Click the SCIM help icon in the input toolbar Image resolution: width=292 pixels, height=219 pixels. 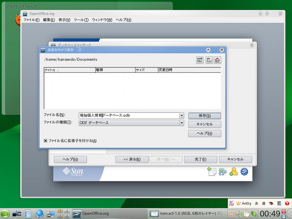(x=287, y=203)
